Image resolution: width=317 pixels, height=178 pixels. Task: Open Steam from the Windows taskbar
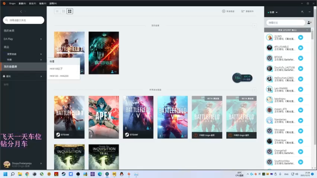tap(63, 174)
